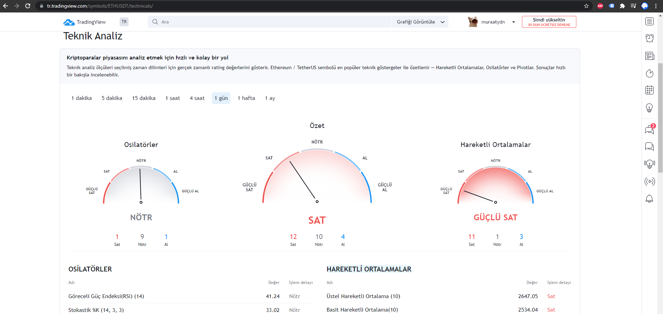Select the 4 saat timeframe tab
The image size is (663, 314).
coord(197,98)
